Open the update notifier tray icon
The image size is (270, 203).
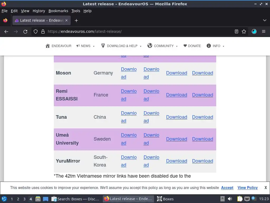point(253,199)
